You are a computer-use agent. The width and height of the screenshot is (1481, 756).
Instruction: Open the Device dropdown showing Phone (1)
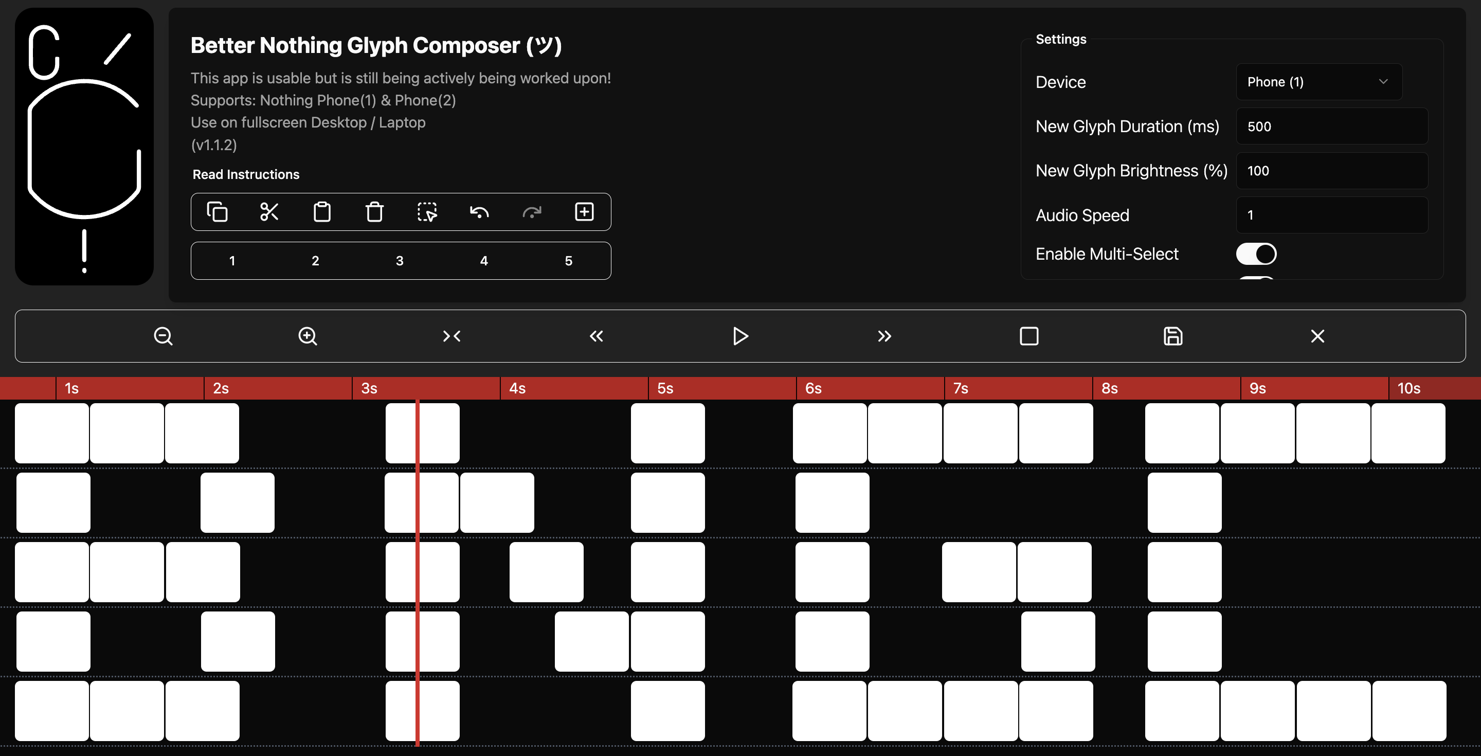(x=1319, y=82)
